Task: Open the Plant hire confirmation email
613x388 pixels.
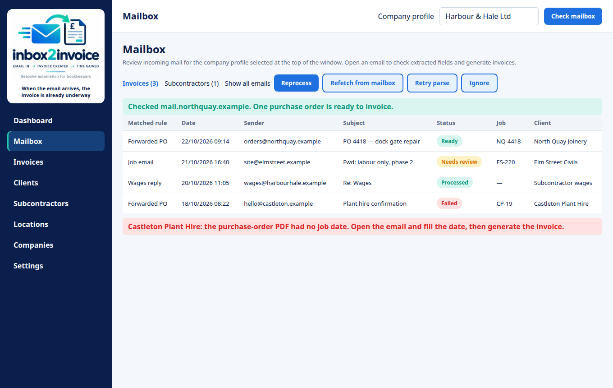Action: coord(375,203)
